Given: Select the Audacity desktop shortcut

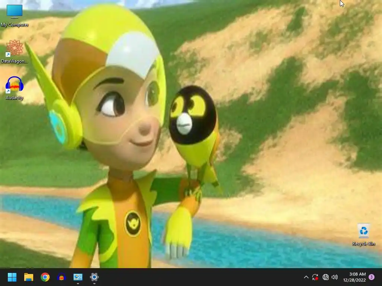Looking at the screenshot, I should pos(15,88).
